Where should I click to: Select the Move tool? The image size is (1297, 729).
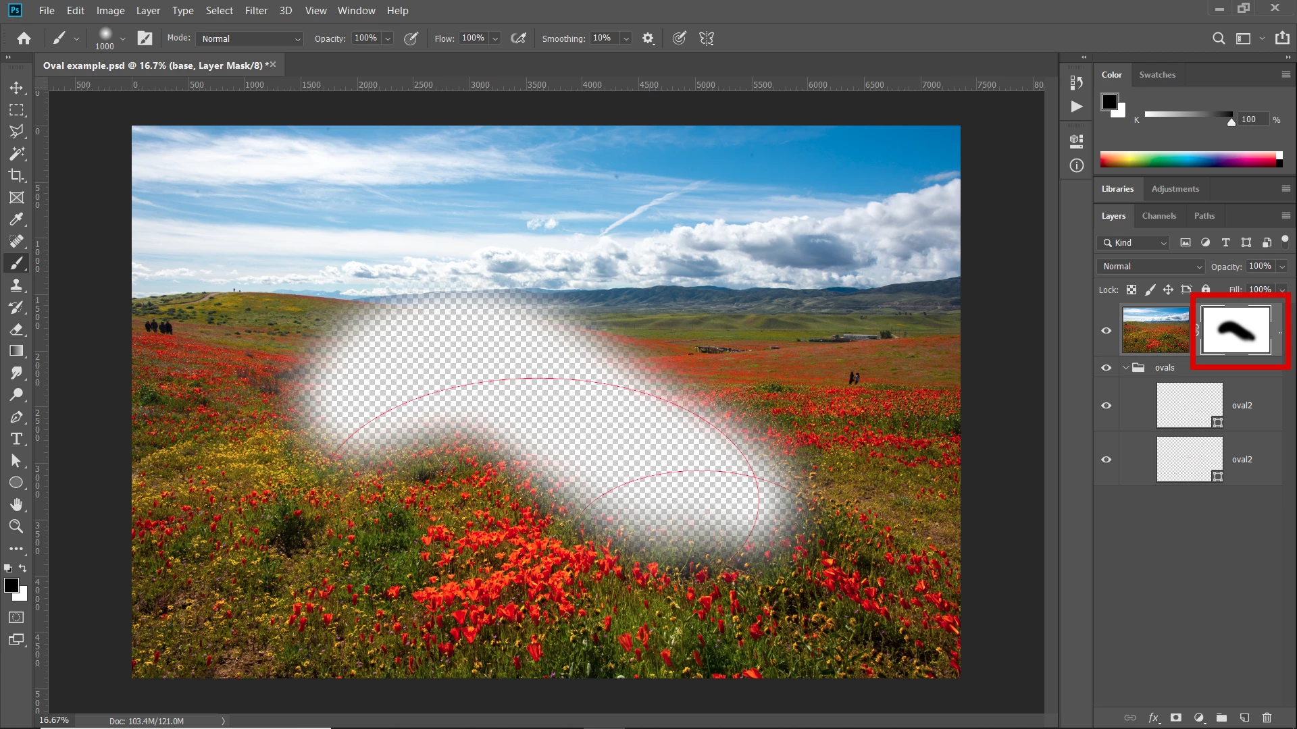pyautogui.click(x=16, y=88)
